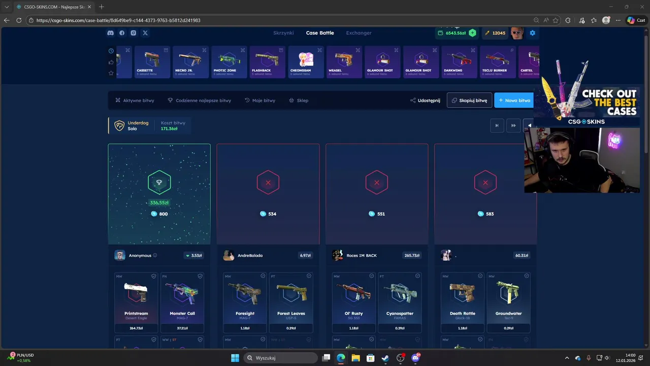Reload the page in the browser
650x366 pixels.
[x=19, y=20]
